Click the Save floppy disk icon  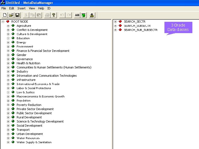[17, 15]
